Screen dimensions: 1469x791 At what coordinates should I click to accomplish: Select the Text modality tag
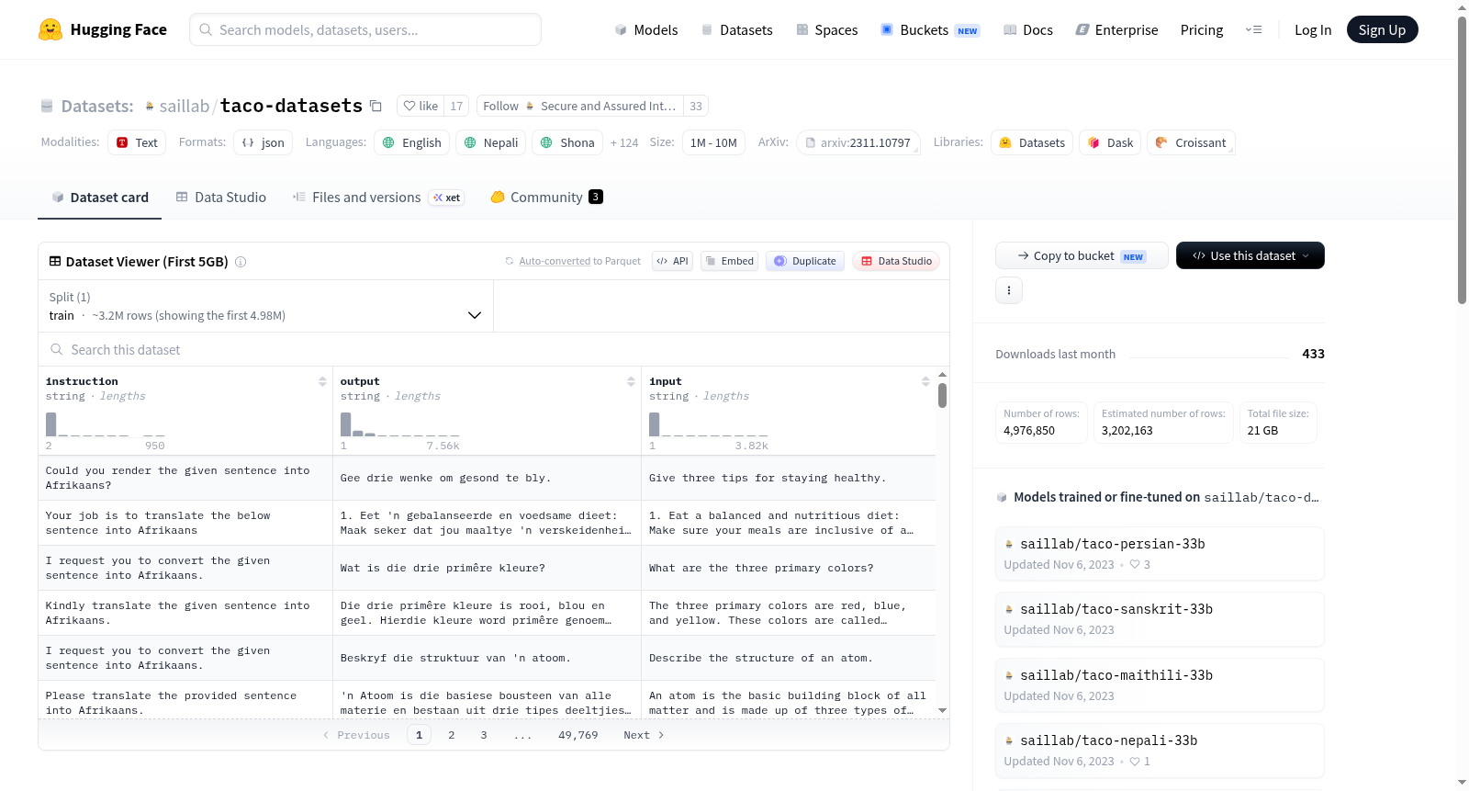(x=137, y=142)
